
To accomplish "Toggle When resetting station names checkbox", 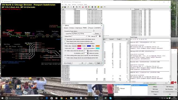I will click(65, 56).
